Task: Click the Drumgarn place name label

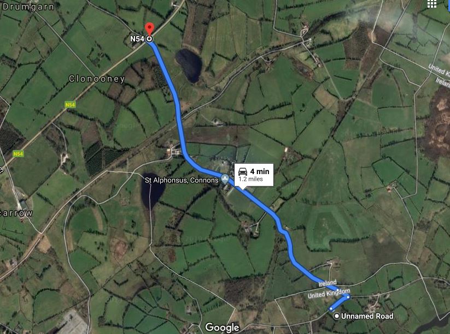Action: coord(28,7)
